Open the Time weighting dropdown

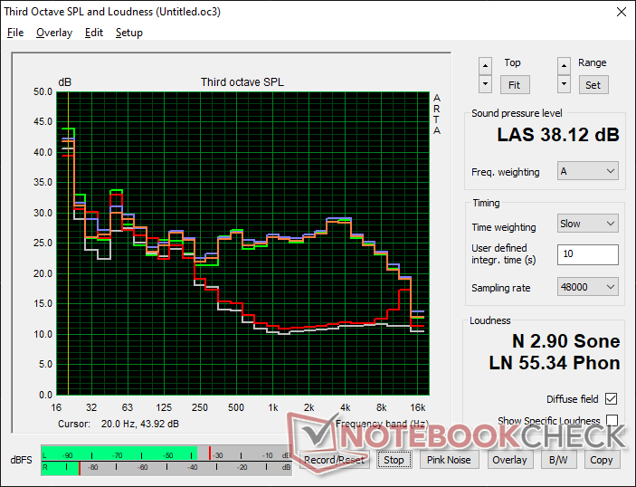pyautogui.click(x=588, y=224)
